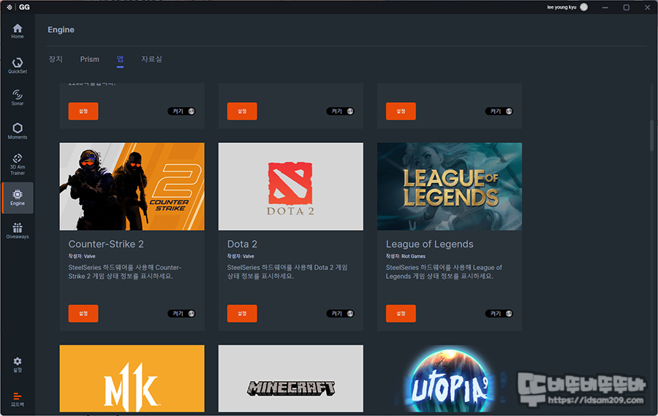Click the Dota 2 banner image
The width and height of the screenshot is (658, 416).
pyautogui.click(x=290, y=186)
